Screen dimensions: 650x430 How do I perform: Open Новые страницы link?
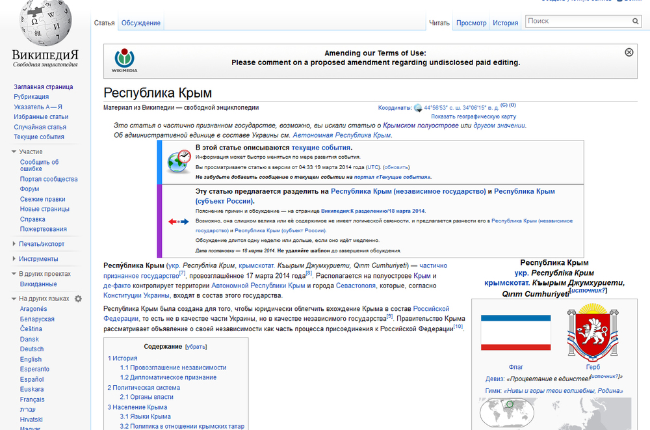pos(45,209)
